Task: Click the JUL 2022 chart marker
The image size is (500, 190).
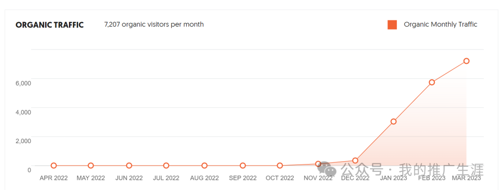Action: tap(166, 165)
